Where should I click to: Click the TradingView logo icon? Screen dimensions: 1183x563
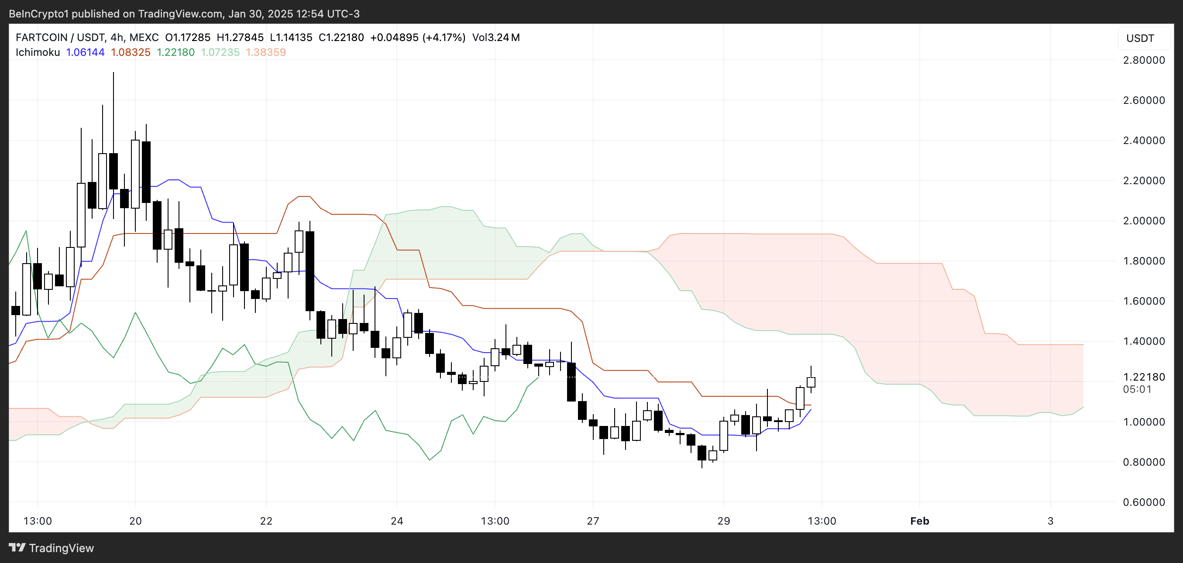tap(17, 547)
